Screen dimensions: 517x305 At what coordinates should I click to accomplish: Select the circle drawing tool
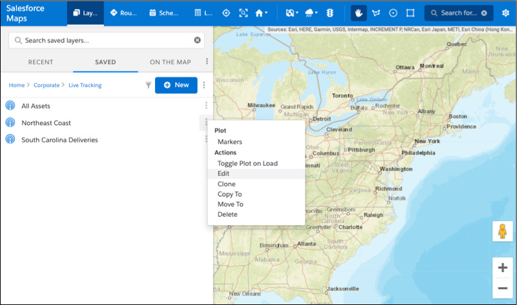pos(393,13)
